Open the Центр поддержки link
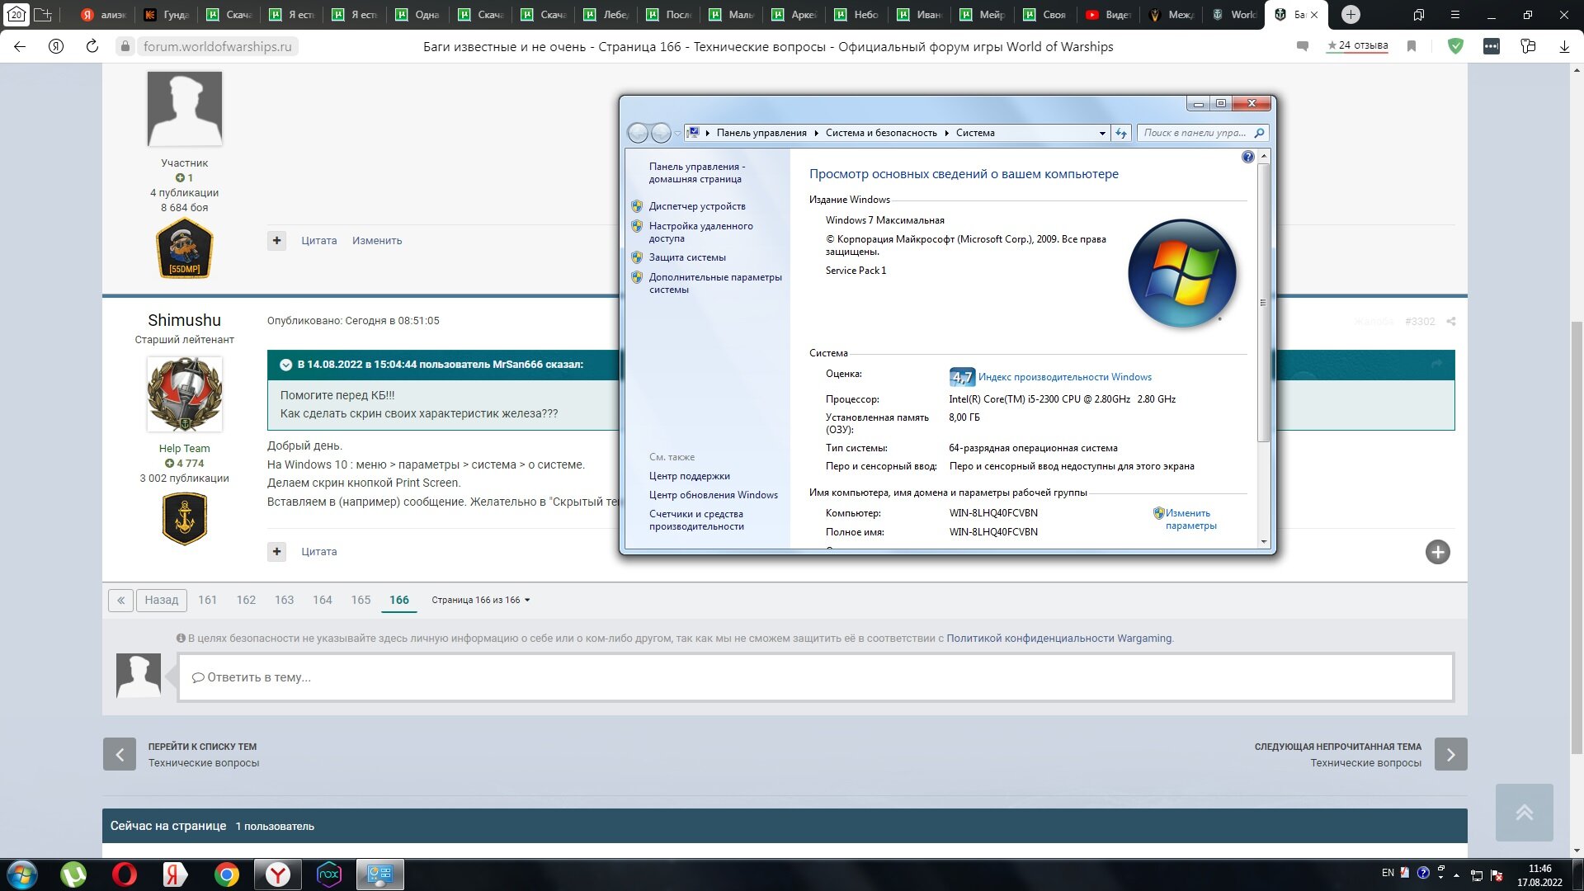This screenshot has width=1584, height=891. (689, 476)
